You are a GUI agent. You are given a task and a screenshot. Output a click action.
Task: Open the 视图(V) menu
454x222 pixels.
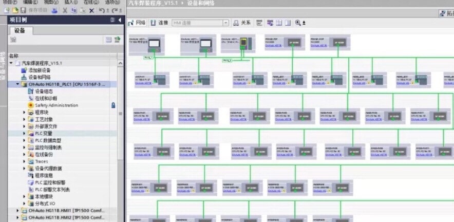click(51, 2)
